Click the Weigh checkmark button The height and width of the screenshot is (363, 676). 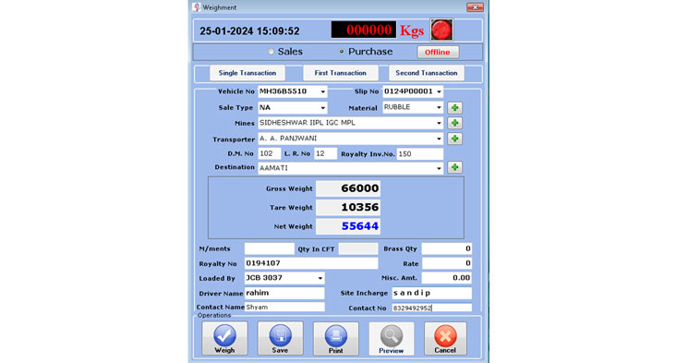224,338
